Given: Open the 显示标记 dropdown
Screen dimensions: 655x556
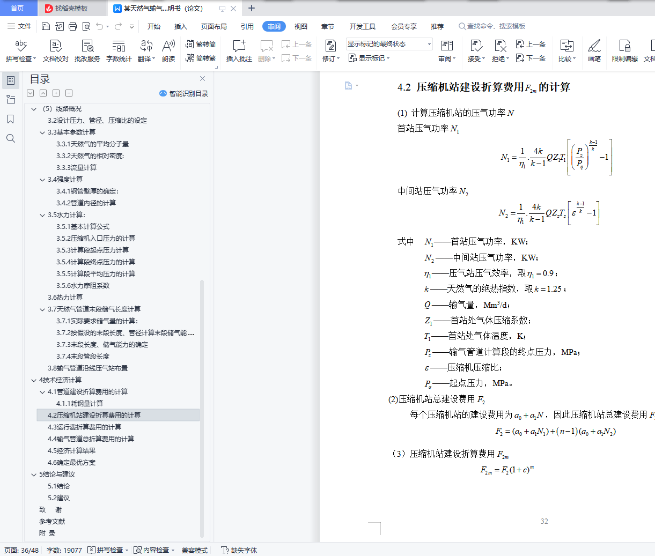Looking at the screenshot, I should pos(369,58).
